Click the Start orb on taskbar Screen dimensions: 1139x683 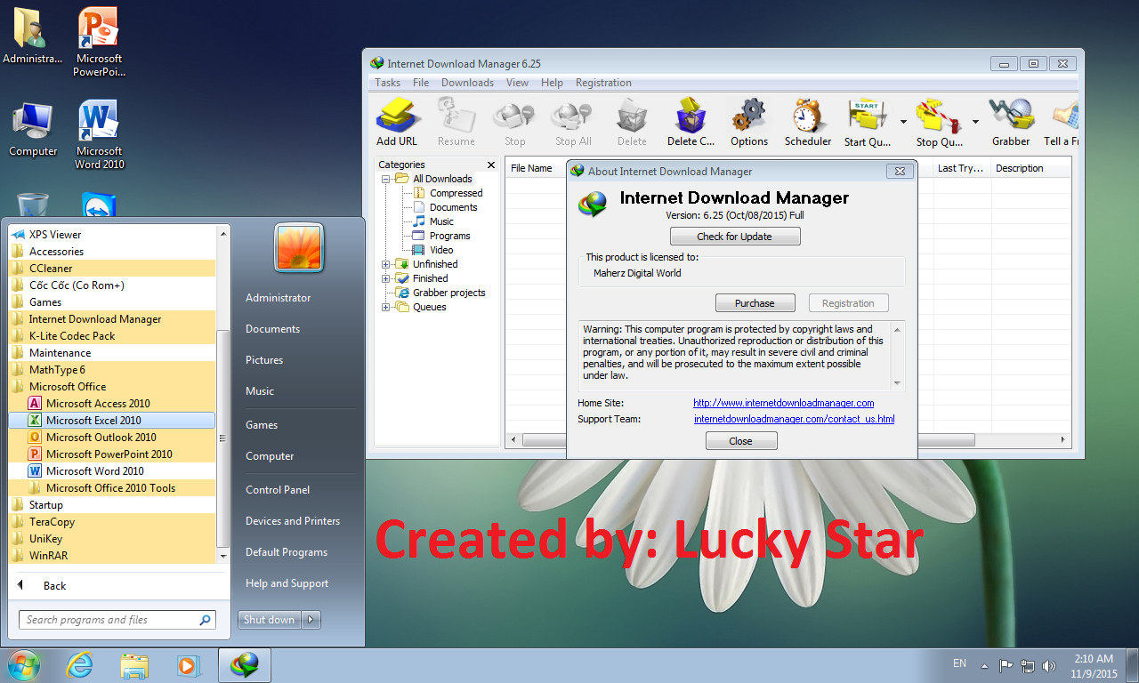pyautogui.click(x=23, y=664)
